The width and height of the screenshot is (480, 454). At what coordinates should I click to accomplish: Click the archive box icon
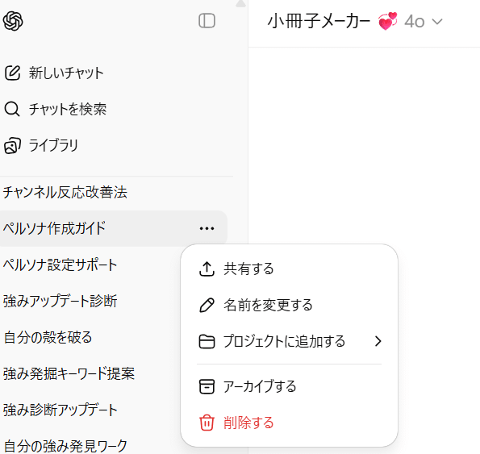click(x=207, y=386)
